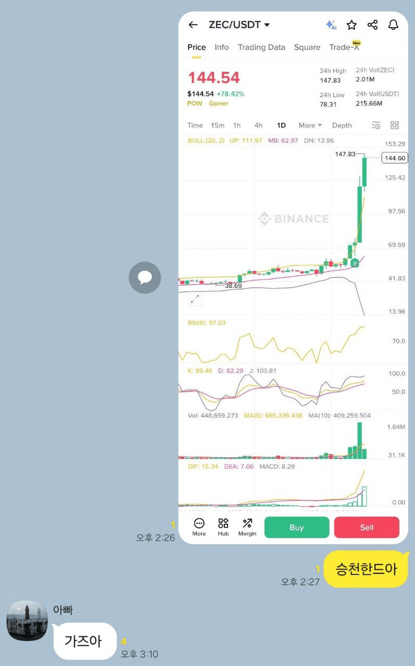
Task: Tap the back arrow beside ZEC/USDT
Action: click(x=193, y=25)
